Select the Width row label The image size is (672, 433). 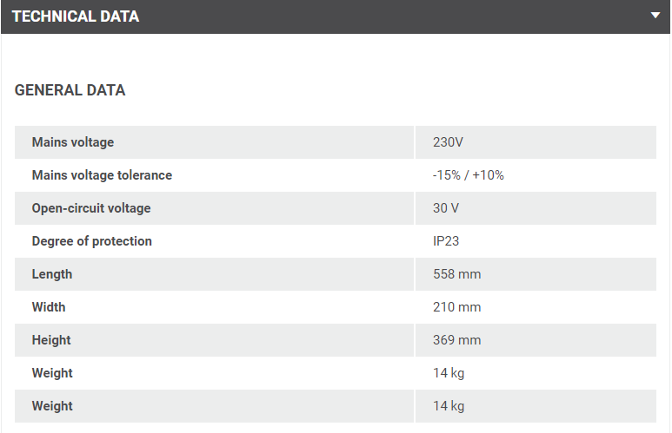(x=49, y=307)
